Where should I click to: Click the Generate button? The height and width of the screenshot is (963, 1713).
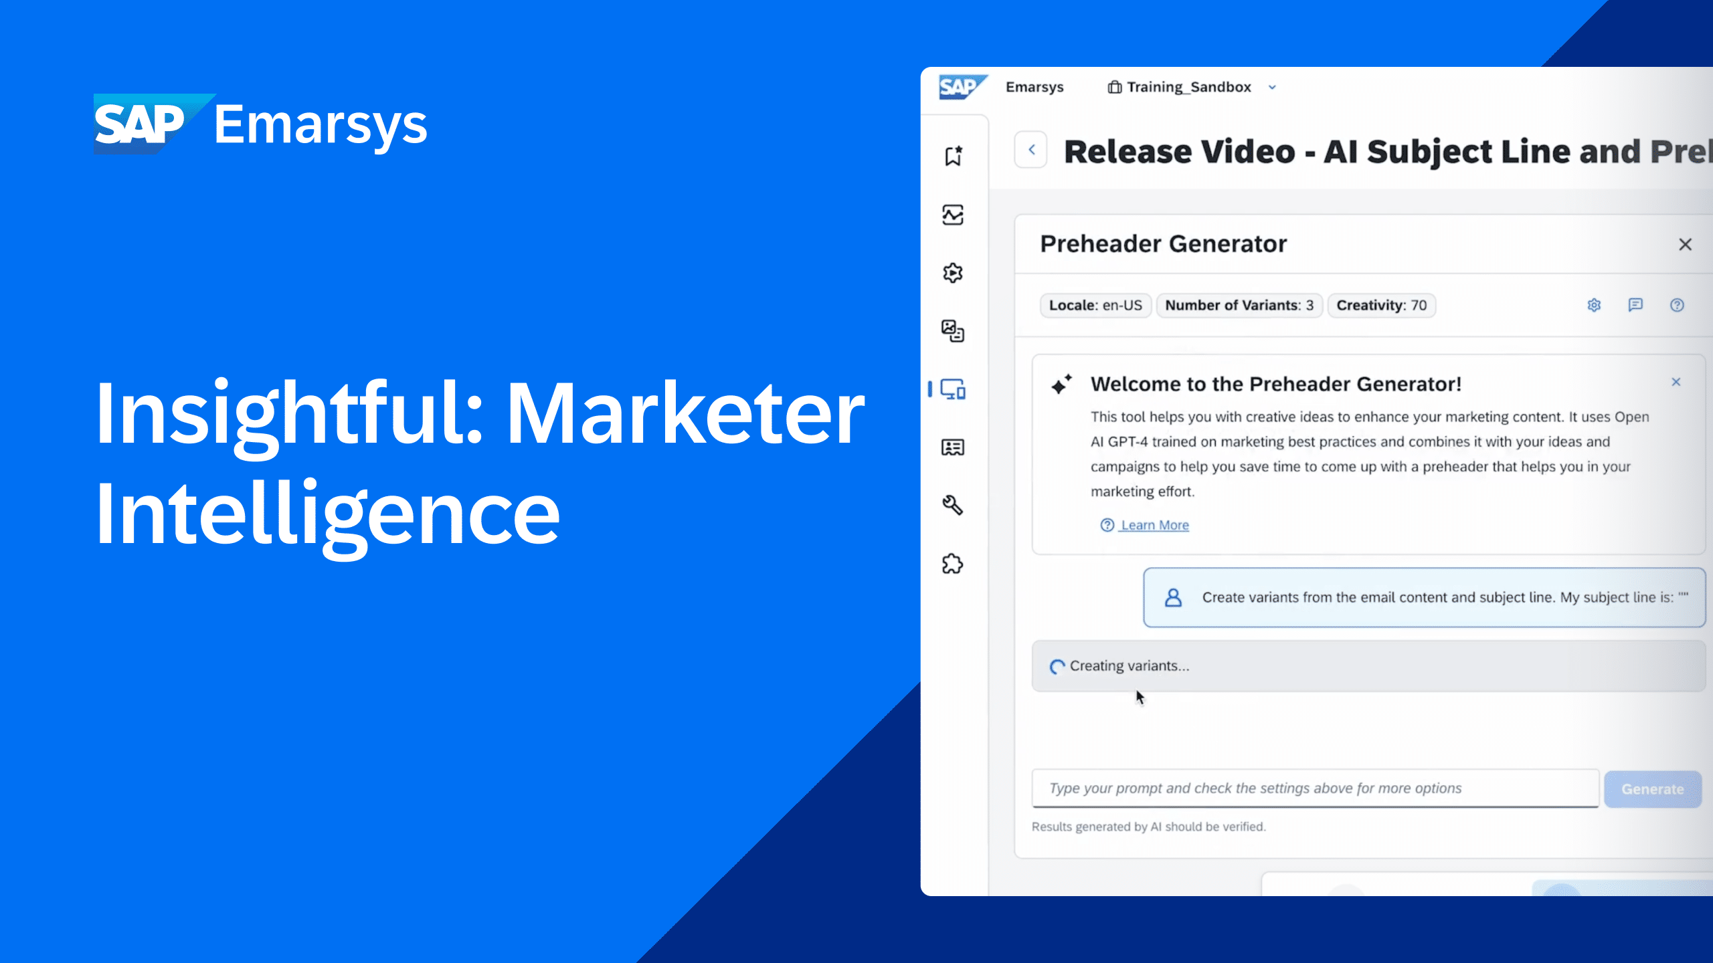click(1653, 789)
